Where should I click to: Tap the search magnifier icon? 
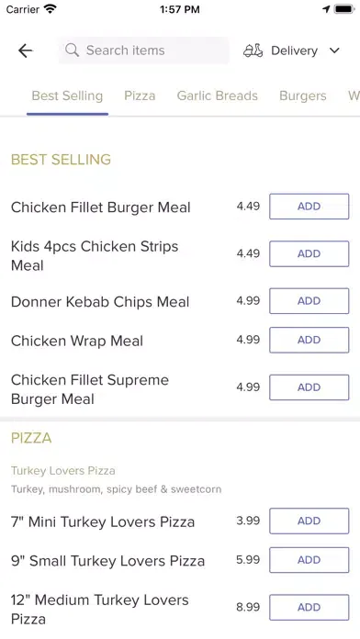coord(72,50)
